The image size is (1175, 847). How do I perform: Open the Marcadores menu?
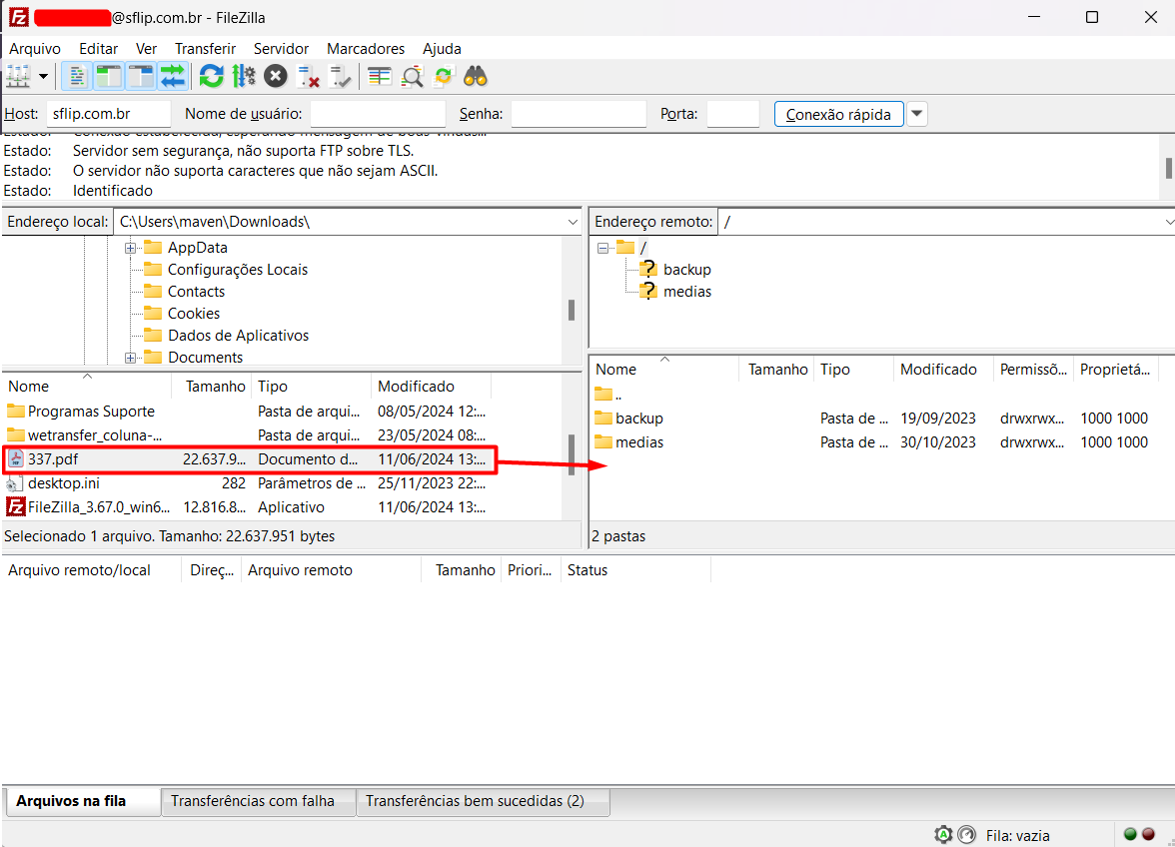tap(366, 49)
